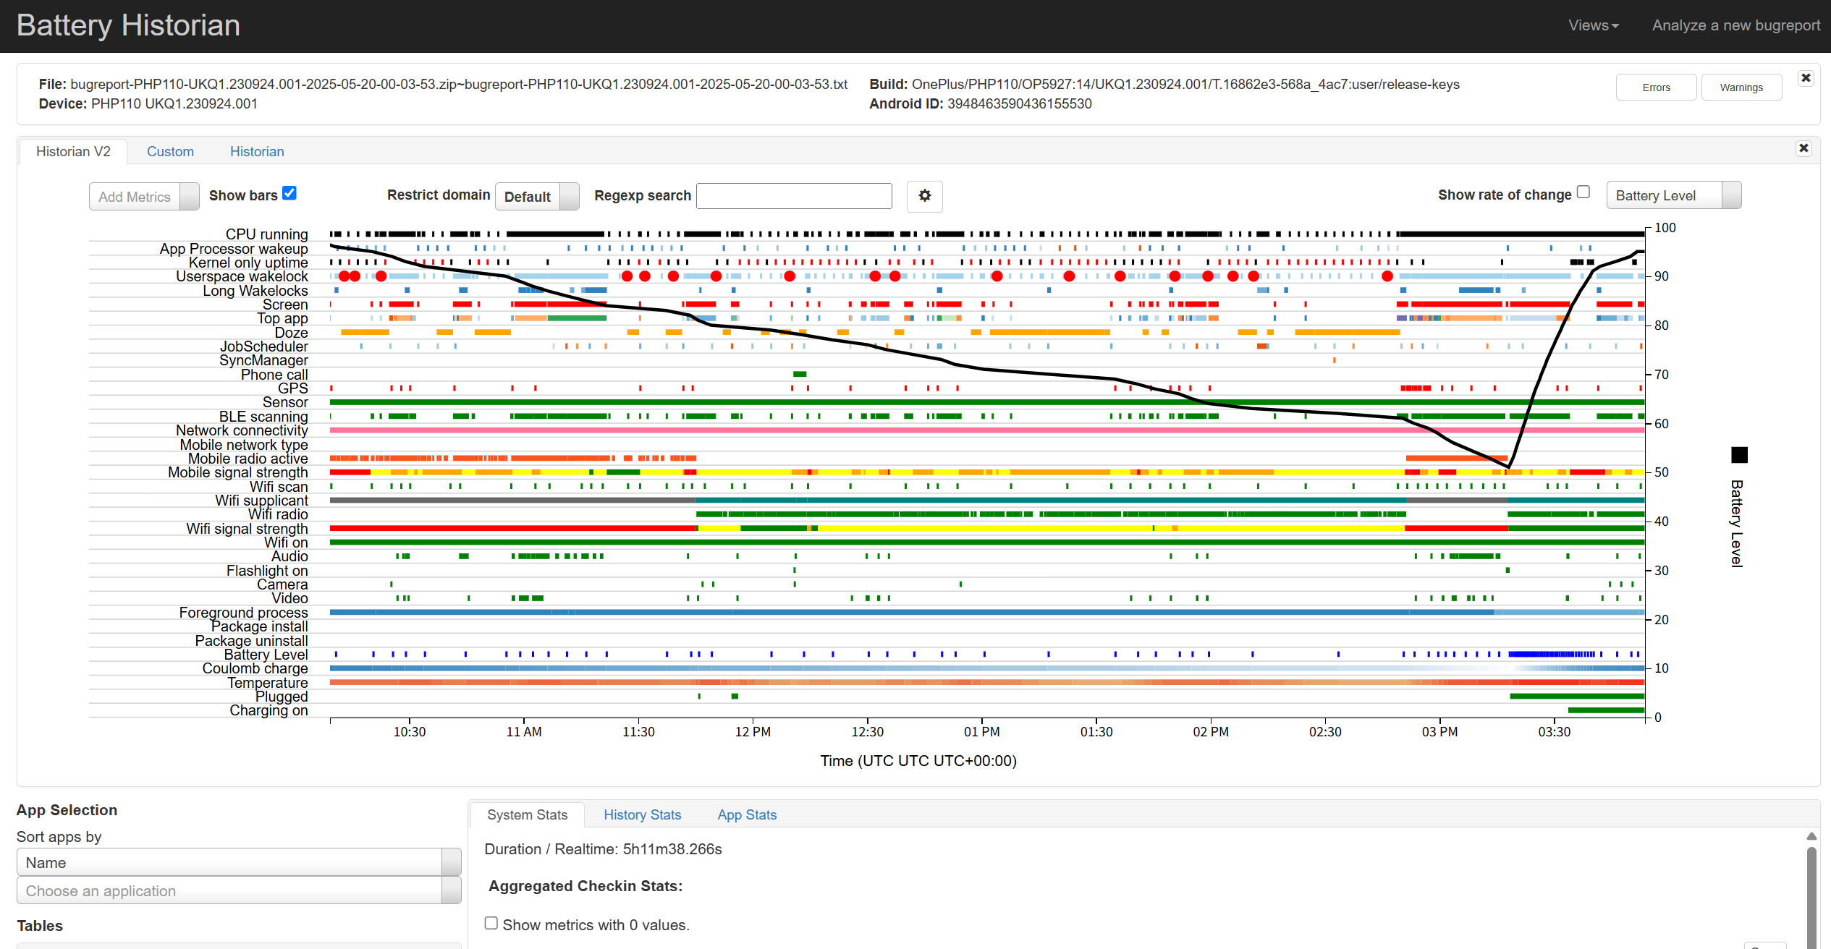Click the green Charging on bar
The width and height of the screenshot is (1831, 949).
click(1605, 710)
